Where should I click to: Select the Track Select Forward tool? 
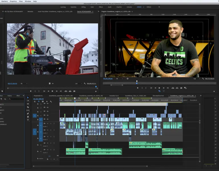[28, 101]
